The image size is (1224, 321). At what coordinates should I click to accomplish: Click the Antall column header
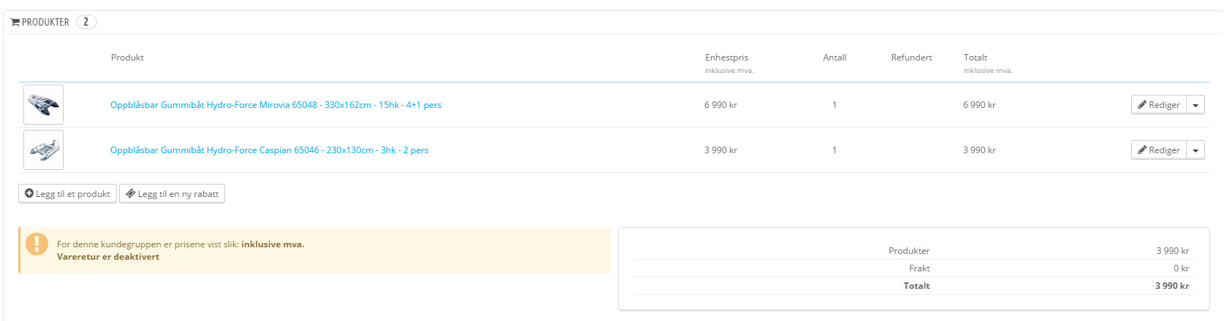tap(835, 58)
